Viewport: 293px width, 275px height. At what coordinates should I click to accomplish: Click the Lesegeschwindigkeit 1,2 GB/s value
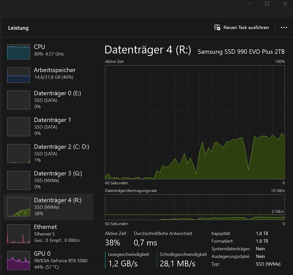123,264
